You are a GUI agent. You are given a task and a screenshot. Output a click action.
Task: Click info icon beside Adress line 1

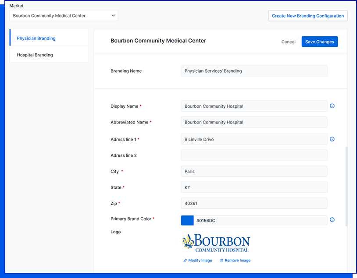point(332,139)
